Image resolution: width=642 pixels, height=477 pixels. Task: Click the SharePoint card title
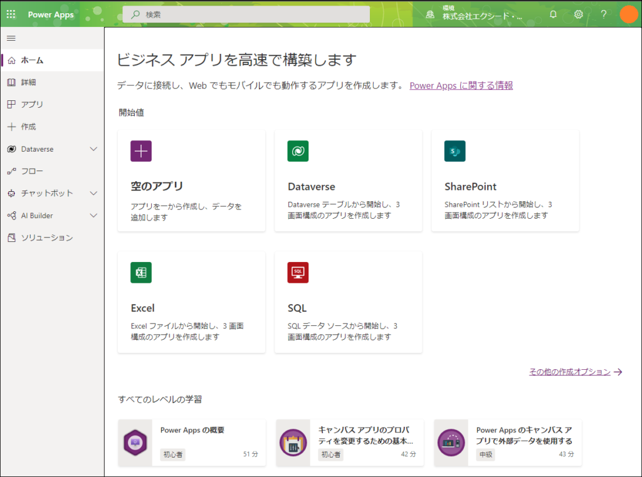click(x=470, y=187)
